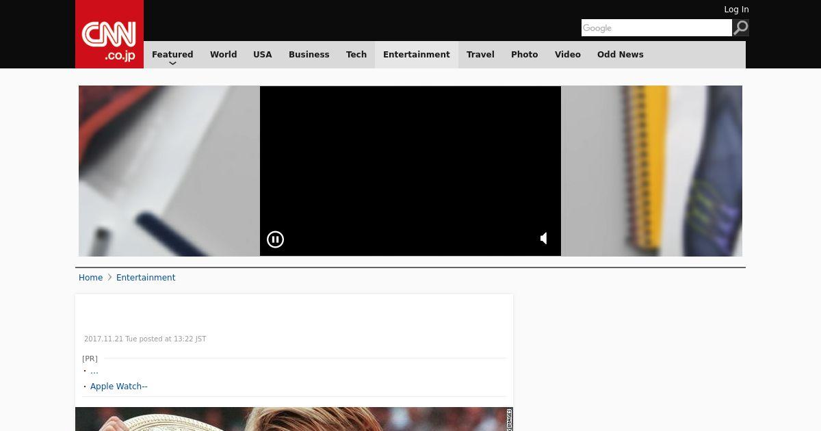Viewport: 821px width, 431px height.
Task: Open the Video section
Action: coord(568,55)
